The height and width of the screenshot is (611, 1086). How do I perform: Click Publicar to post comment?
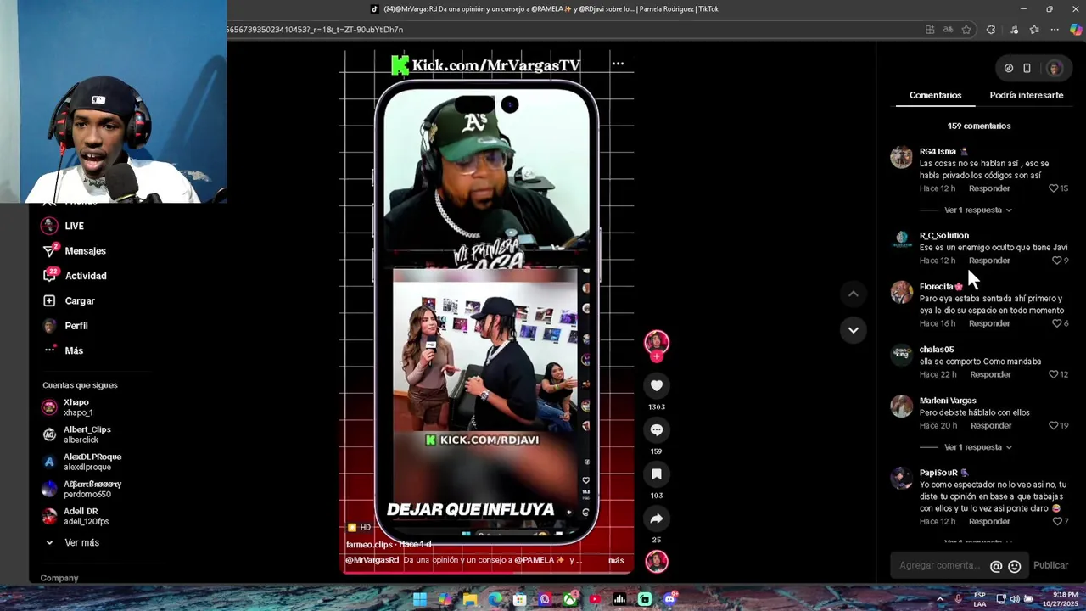(x=1050, y=565)
